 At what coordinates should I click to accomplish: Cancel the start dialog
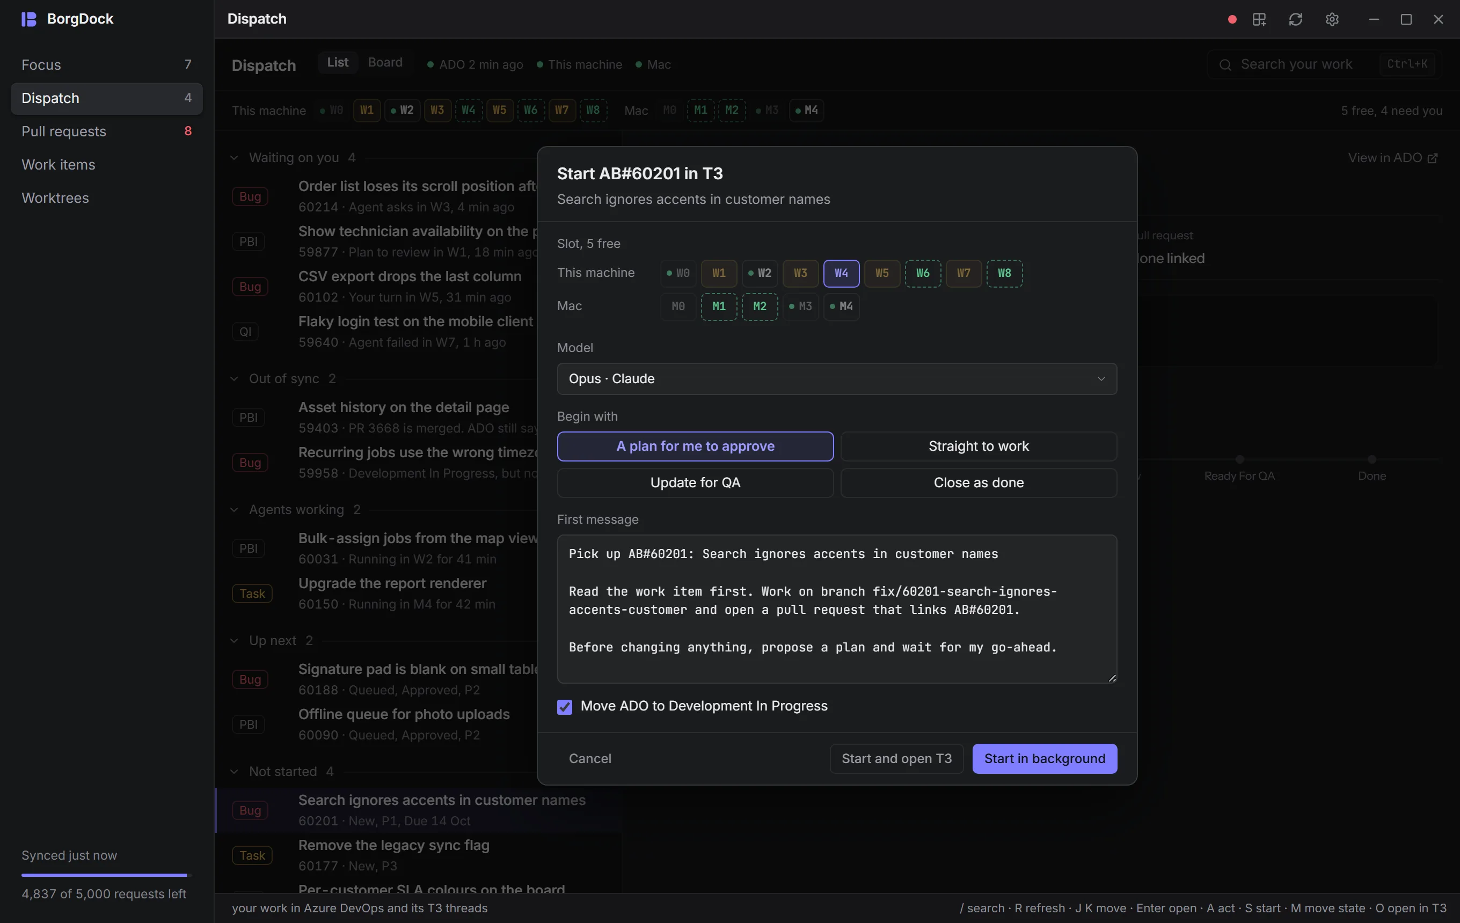589,759
